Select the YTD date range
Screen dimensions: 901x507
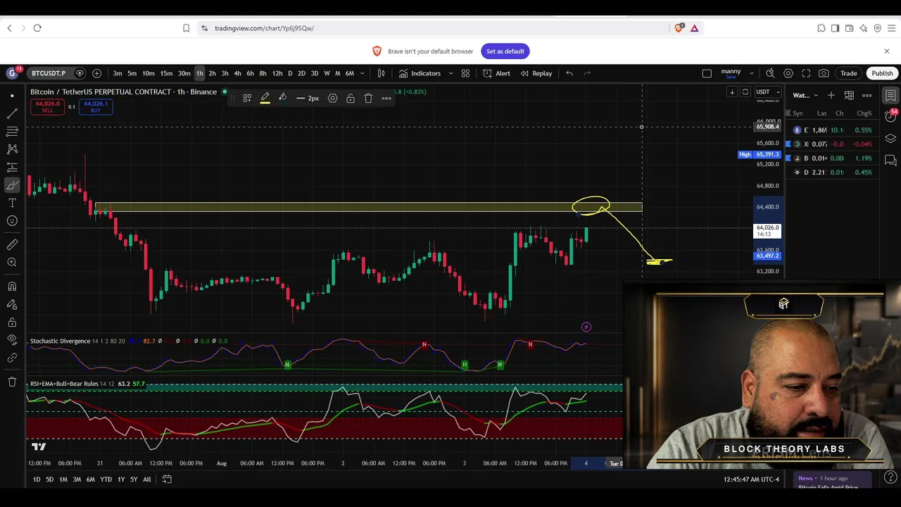coord(106,480)
